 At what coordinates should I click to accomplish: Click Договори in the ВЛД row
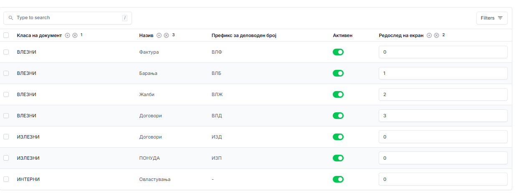150,116
